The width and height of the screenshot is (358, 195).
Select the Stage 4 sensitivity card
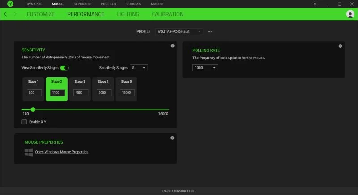[x=103, y=89]
